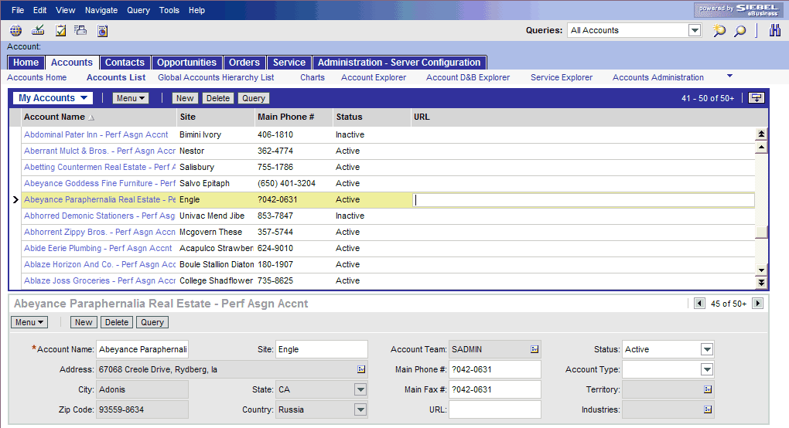Switch to the Opportunities tab
The height and width of the screenshot is (428, 789).
click(x=186, y=63)
